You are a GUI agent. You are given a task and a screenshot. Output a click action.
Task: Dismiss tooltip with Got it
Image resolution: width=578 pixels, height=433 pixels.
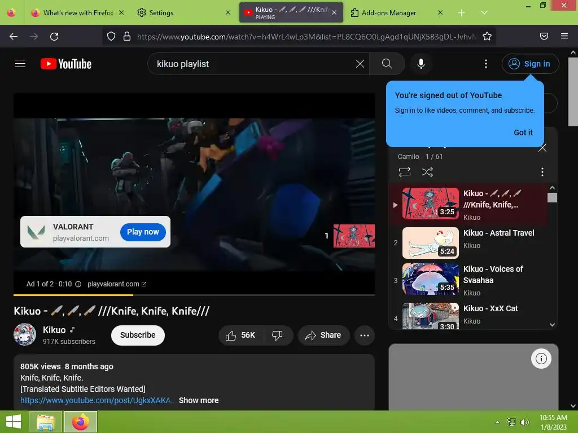(x=523, y=132)
